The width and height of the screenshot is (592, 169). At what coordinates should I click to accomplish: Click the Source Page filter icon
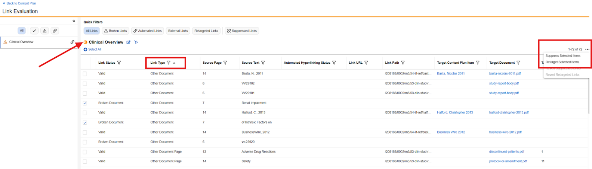pos(225,63)
